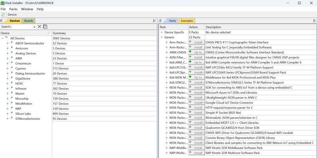Click the Action column header
Viewport: 317px width, 158px height.
click(196, 27)
